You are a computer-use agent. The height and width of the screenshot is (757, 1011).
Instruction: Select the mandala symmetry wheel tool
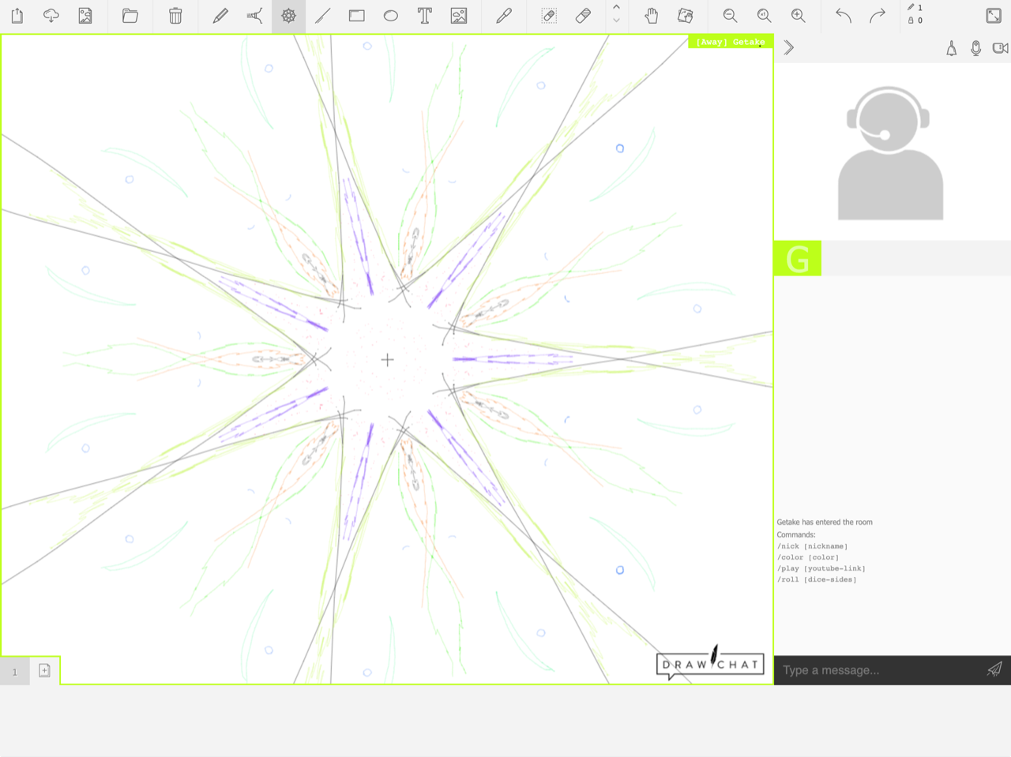tap(288, 16)
